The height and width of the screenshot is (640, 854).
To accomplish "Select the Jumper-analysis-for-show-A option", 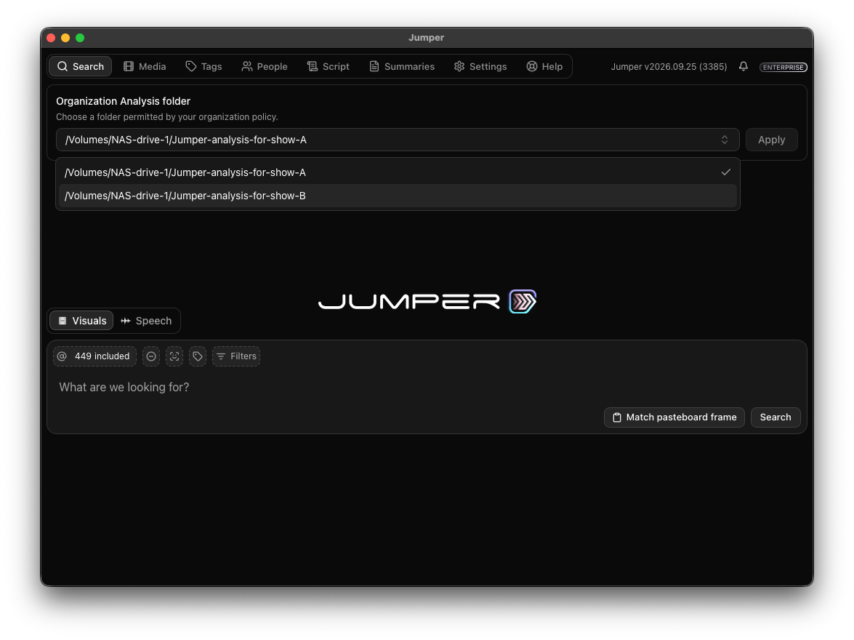I will [x=398, y=172].
